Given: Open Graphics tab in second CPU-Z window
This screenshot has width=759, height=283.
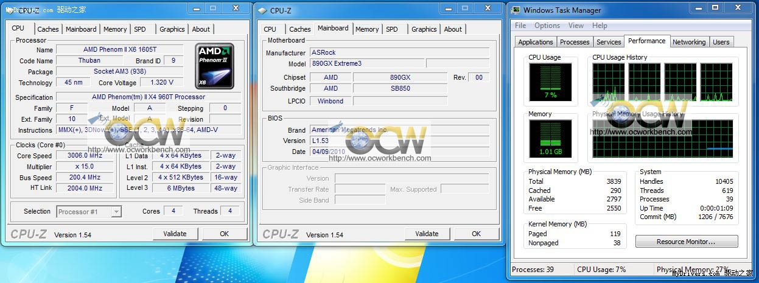Looking at the screenshot, I should point(424,29).
